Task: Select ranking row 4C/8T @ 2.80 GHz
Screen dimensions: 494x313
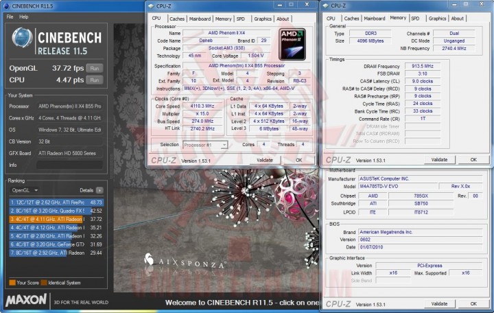Action: pos(56,235)
